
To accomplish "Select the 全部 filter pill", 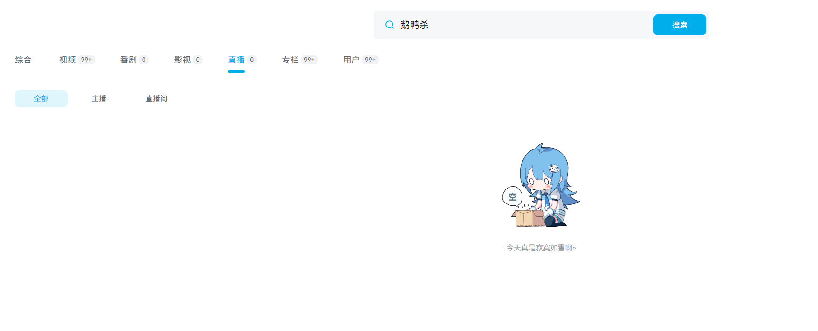I will (x=41, y=99).
